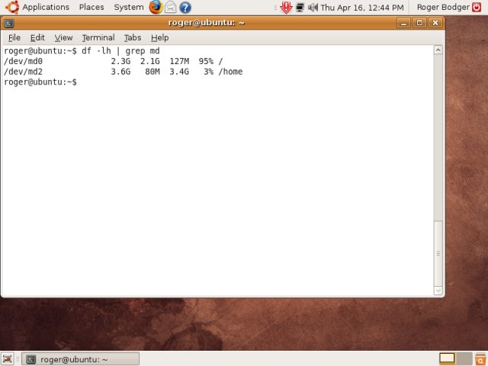Open the System menu

click(x=129, y=7)
